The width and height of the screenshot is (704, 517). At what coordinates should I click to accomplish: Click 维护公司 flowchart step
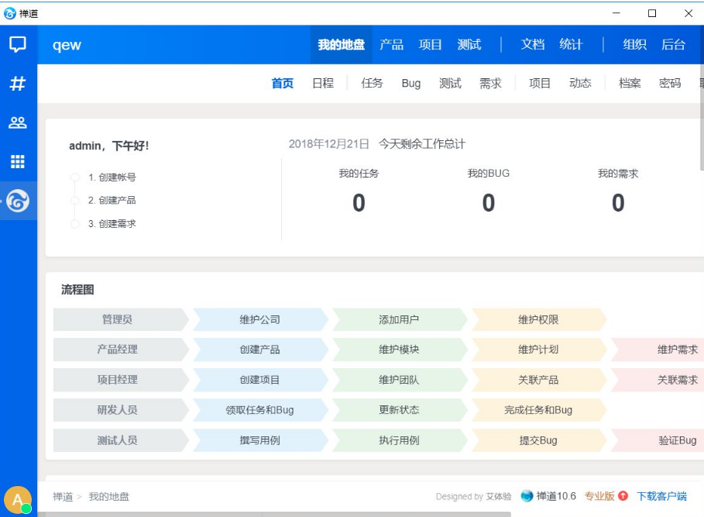point(260,319)
